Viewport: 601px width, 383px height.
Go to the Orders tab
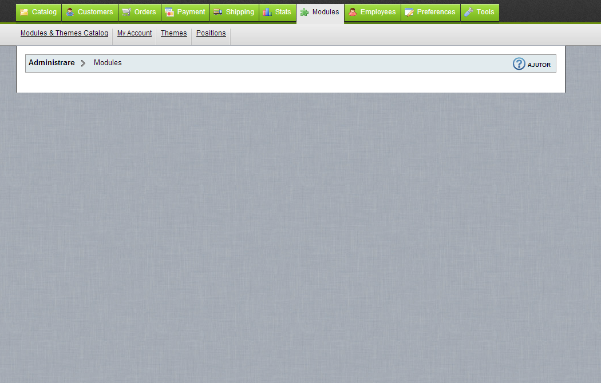(x=140, y=13)
